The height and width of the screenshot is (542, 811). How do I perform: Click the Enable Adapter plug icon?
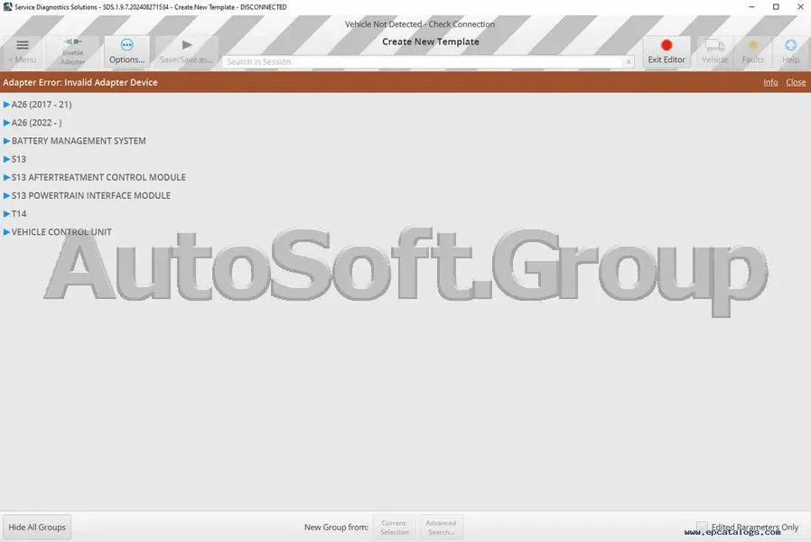pos(73,42)
